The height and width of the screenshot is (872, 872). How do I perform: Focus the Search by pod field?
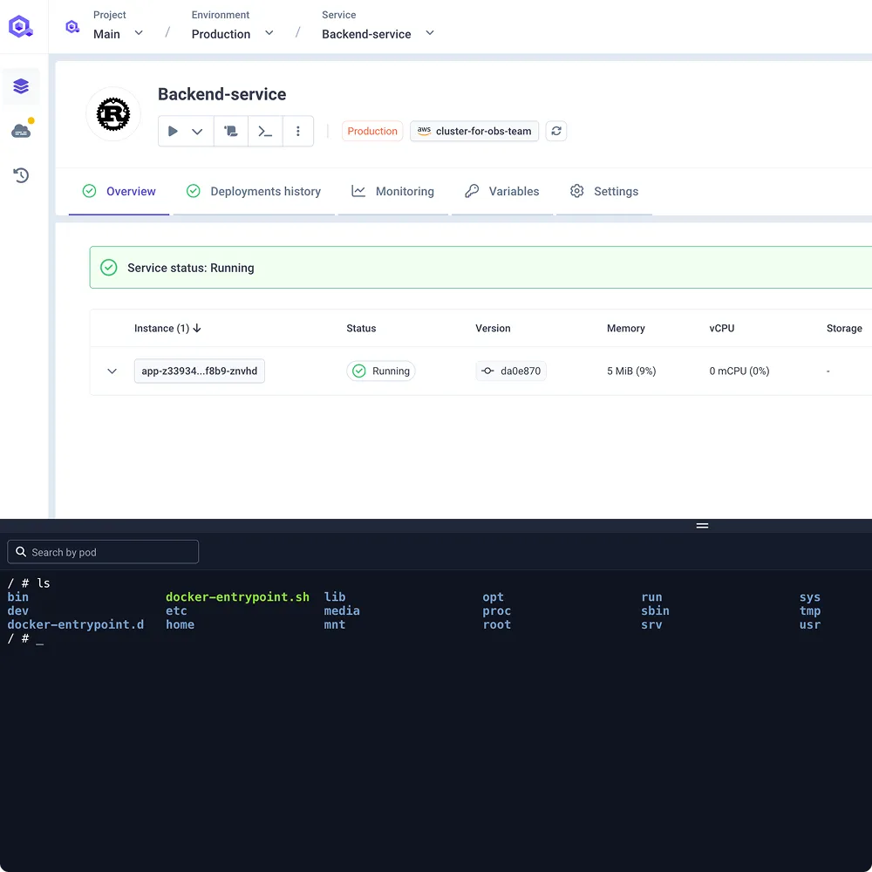(x=103, y=552)
